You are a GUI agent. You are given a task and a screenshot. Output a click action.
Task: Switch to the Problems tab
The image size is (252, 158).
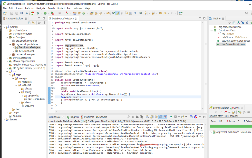[x=87, y=117]
